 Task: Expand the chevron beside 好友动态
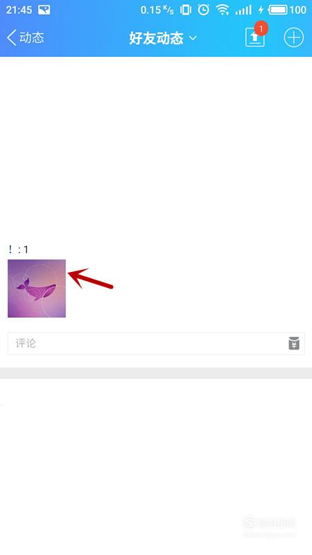(193, 38)
